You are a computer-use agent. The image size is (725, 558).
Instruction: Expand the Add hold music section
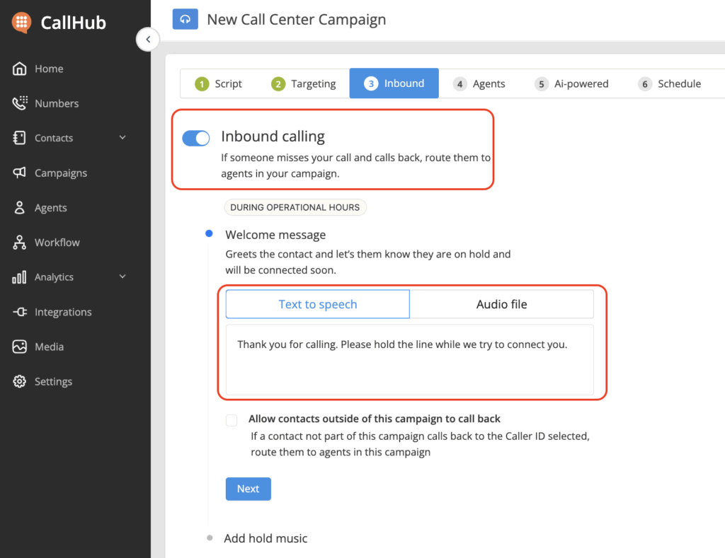click(x=266, y=538)
